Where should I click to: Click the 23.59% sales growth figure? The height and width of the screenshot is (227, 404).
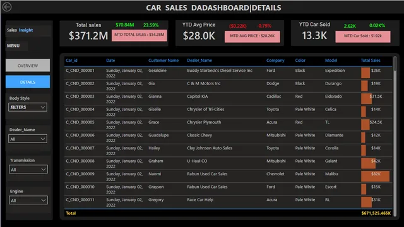click(x=151, y=25)
